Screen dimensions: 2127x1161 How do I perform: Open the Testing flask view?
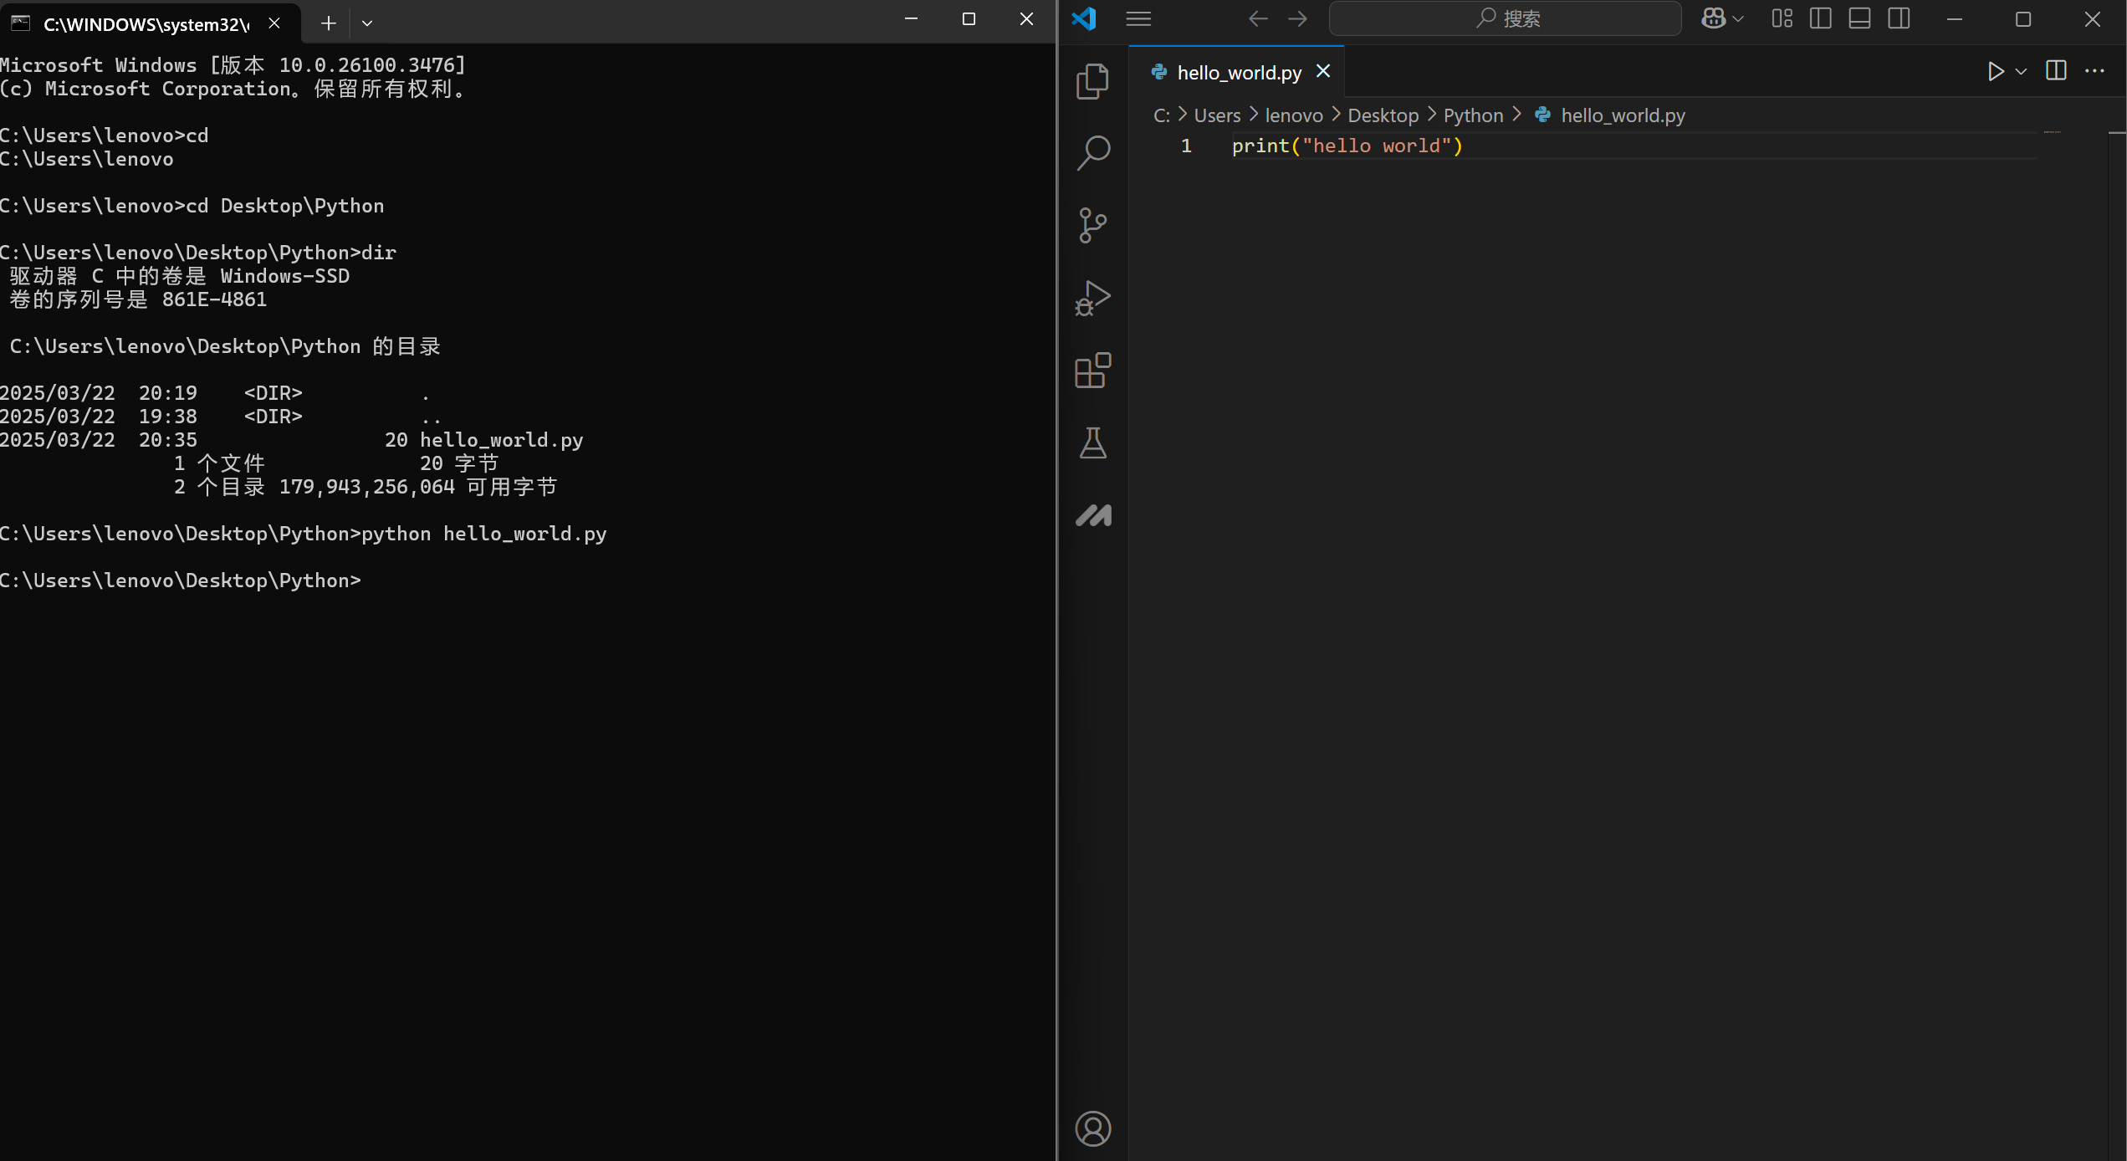click(x=1092, y=442)
